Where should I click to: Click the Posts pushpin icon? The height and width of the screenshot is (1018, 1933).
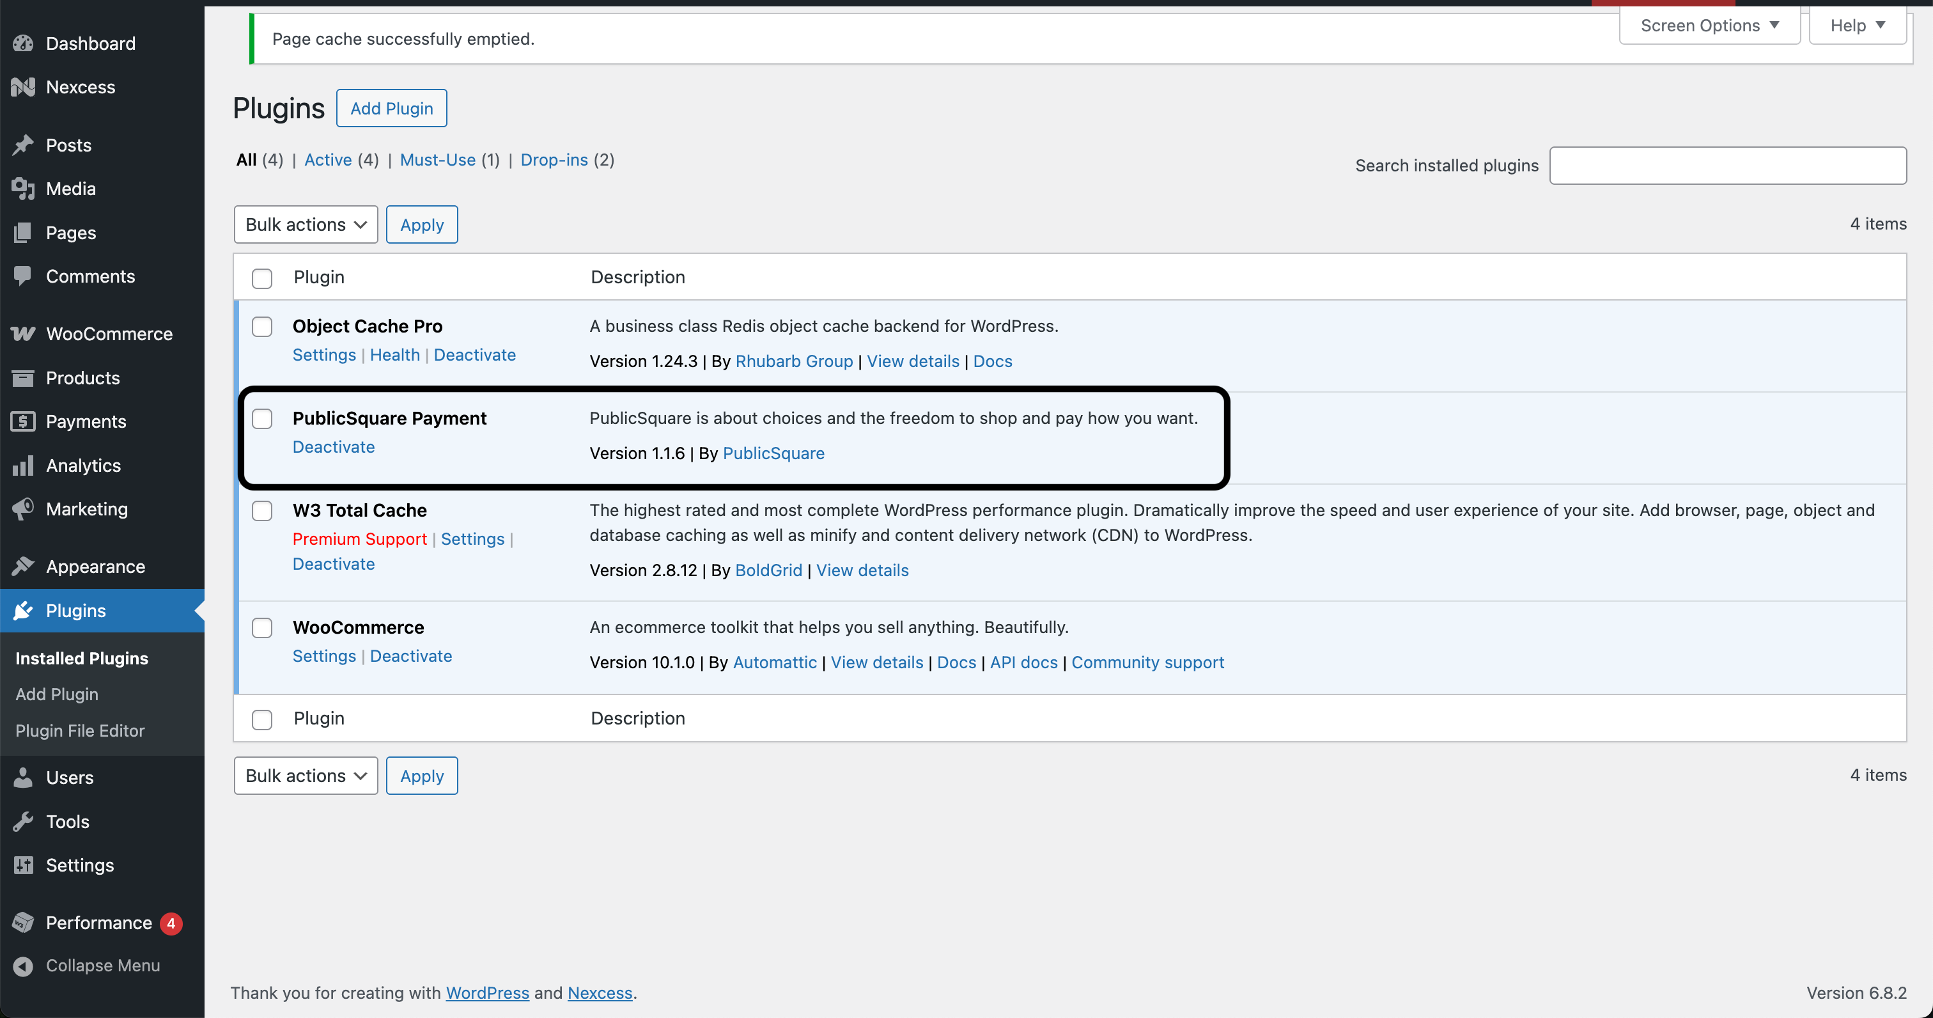coord(22,145)
